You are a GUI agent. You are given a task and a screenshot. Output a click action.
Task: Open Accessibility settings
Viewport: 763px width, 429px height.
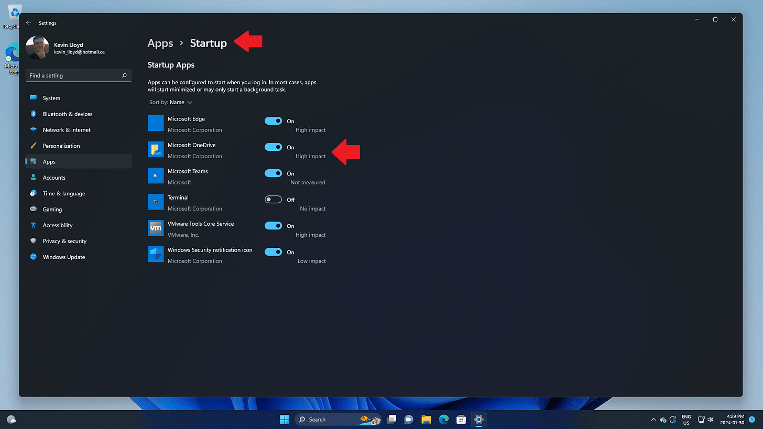(x=58, y=225)
